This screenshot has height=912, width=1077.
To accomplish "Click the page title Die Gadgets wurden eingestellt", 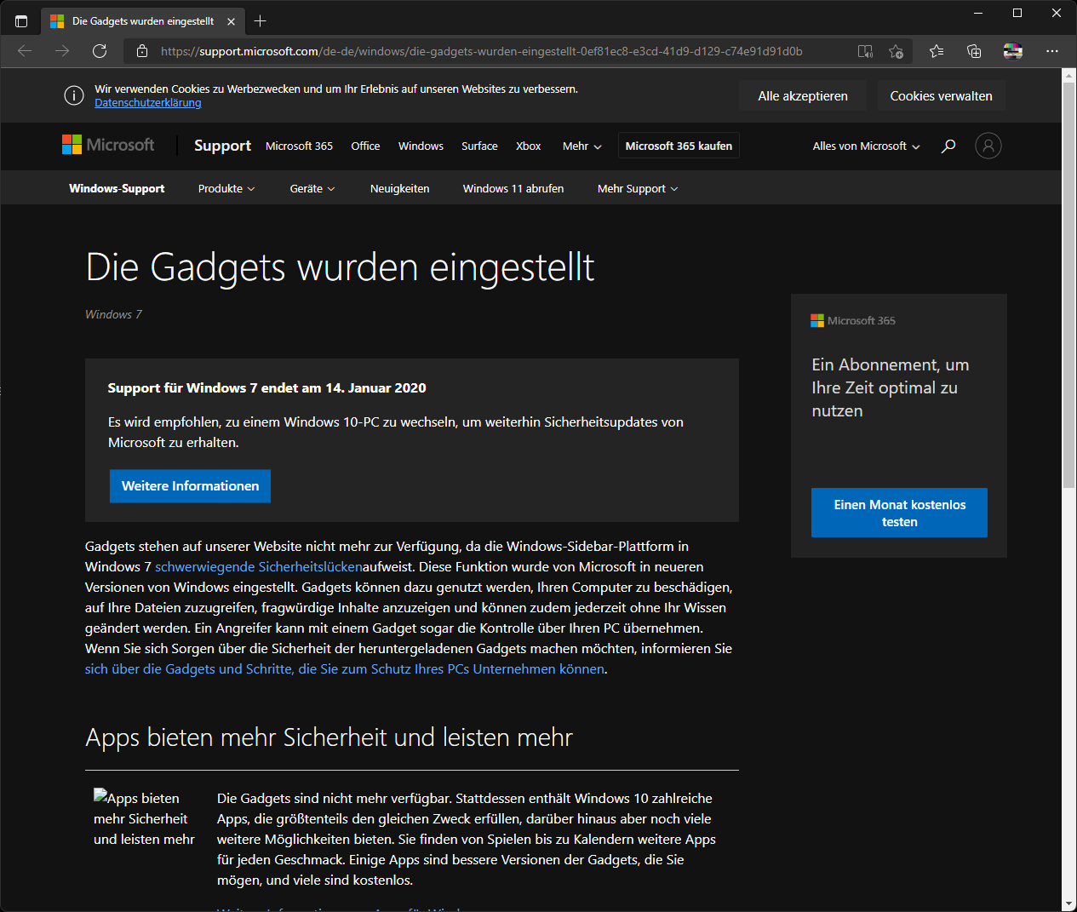I will pos(340,267).
